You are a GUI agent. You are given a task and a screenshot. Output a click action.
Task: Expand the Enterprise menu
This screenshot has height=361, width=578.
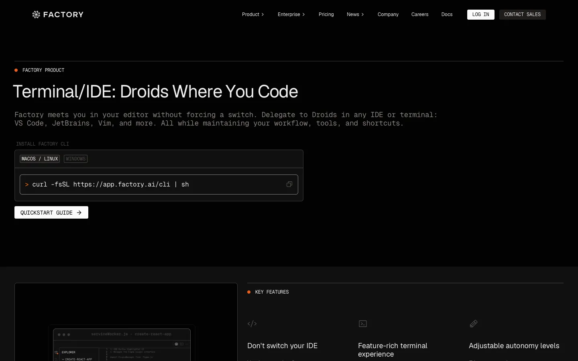pyautogui.click(x=291, y=14)
